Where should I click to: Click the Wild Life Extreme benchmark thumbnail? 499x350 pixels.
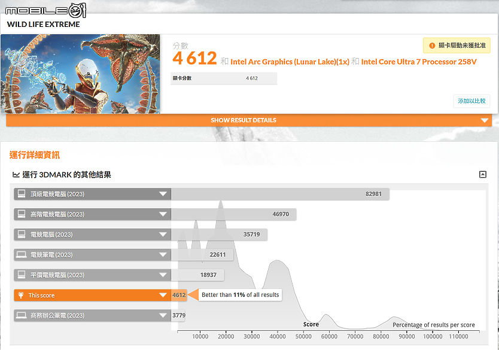pos(80,74)
